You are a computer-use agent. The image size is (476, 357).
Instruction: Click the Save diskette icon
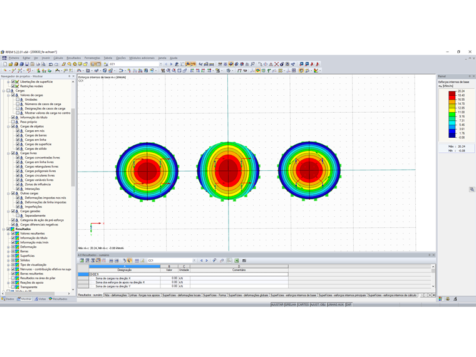pyautogui.click(x=27, y=64)
